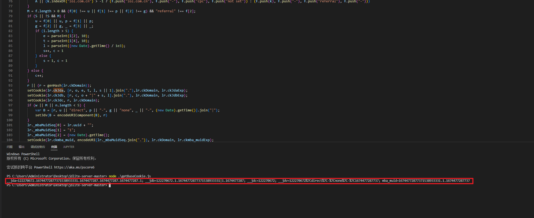Screen dimensions: 534x218
Task: Click the 'node .\getBaseCookie.js' command text
Action: coord(130,176)
